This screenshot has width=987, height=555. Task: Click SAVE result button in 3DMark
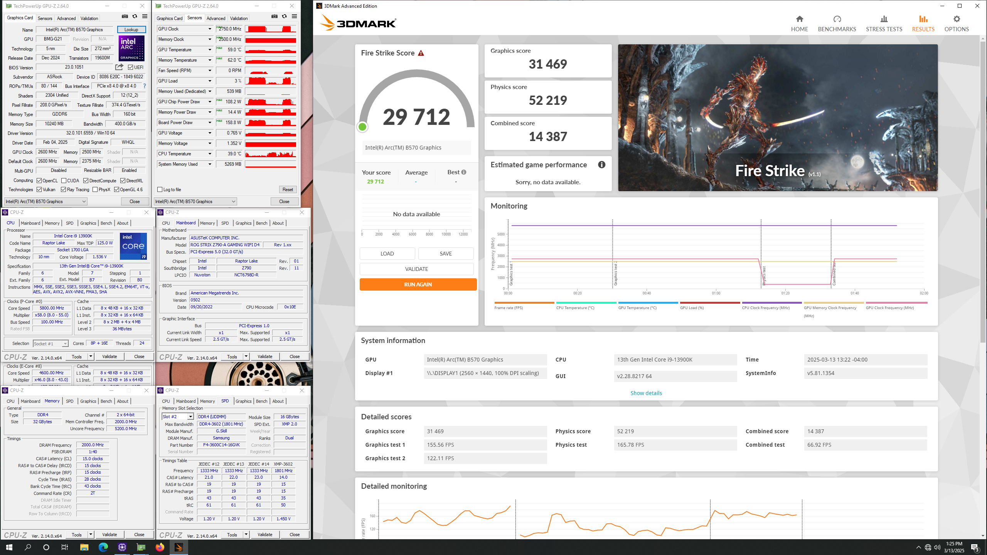(446, 254)
